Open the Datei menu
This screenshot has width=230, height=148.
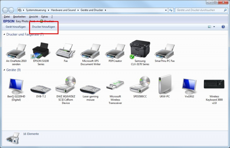(7, 16)
